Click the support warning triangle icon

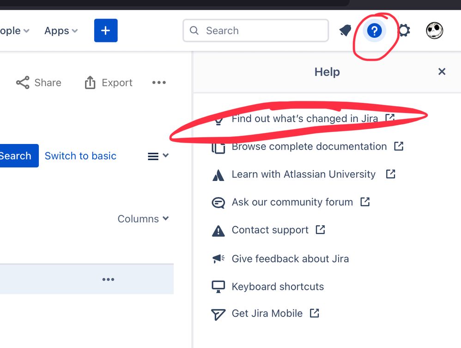(218, 231)
